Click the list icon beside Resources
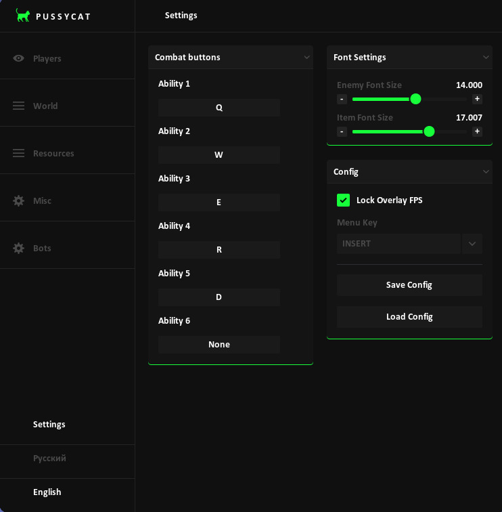Viewport: 502px width, 512px height. point(18,153)
